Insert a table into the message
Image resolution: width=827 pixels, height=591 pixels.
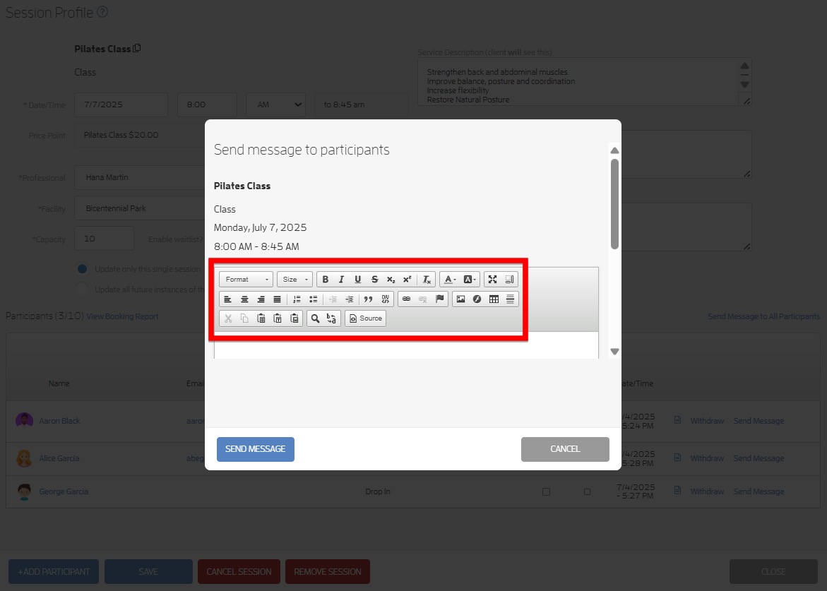[x=494, y=299]
